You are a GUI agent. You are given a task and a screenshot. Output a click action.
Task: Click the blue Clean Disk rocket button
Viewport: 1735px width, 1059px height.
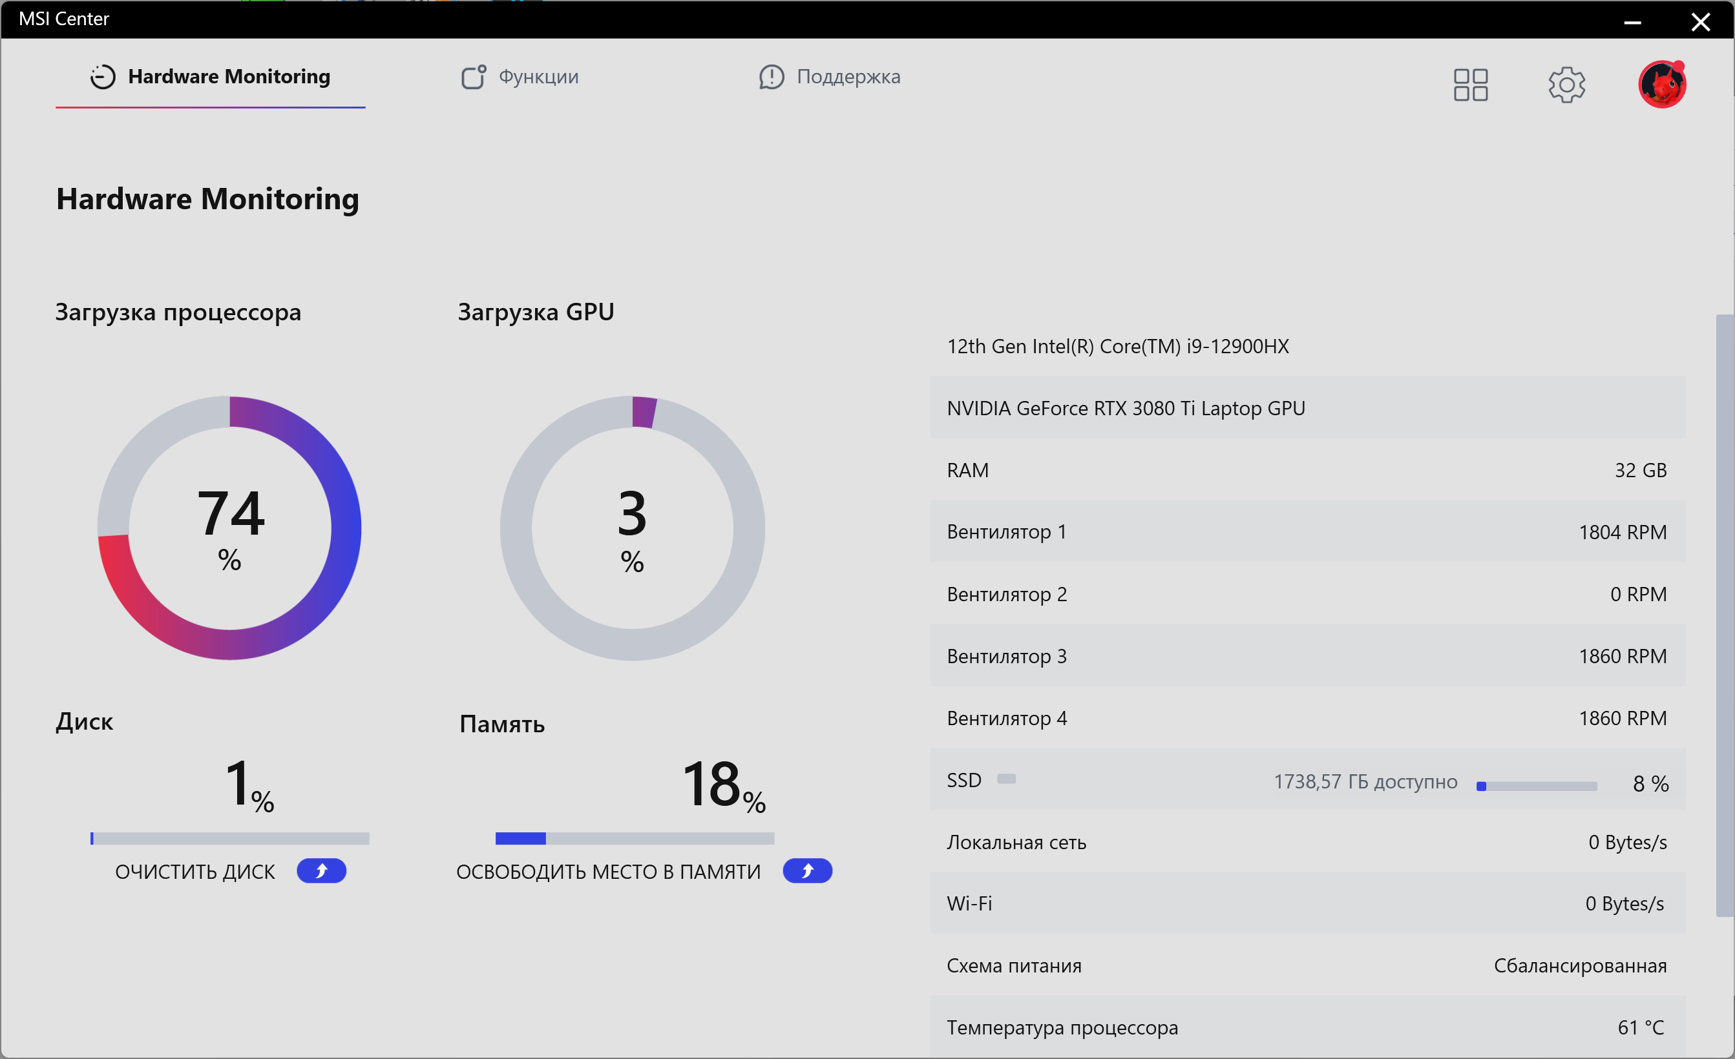click(321, 871)
